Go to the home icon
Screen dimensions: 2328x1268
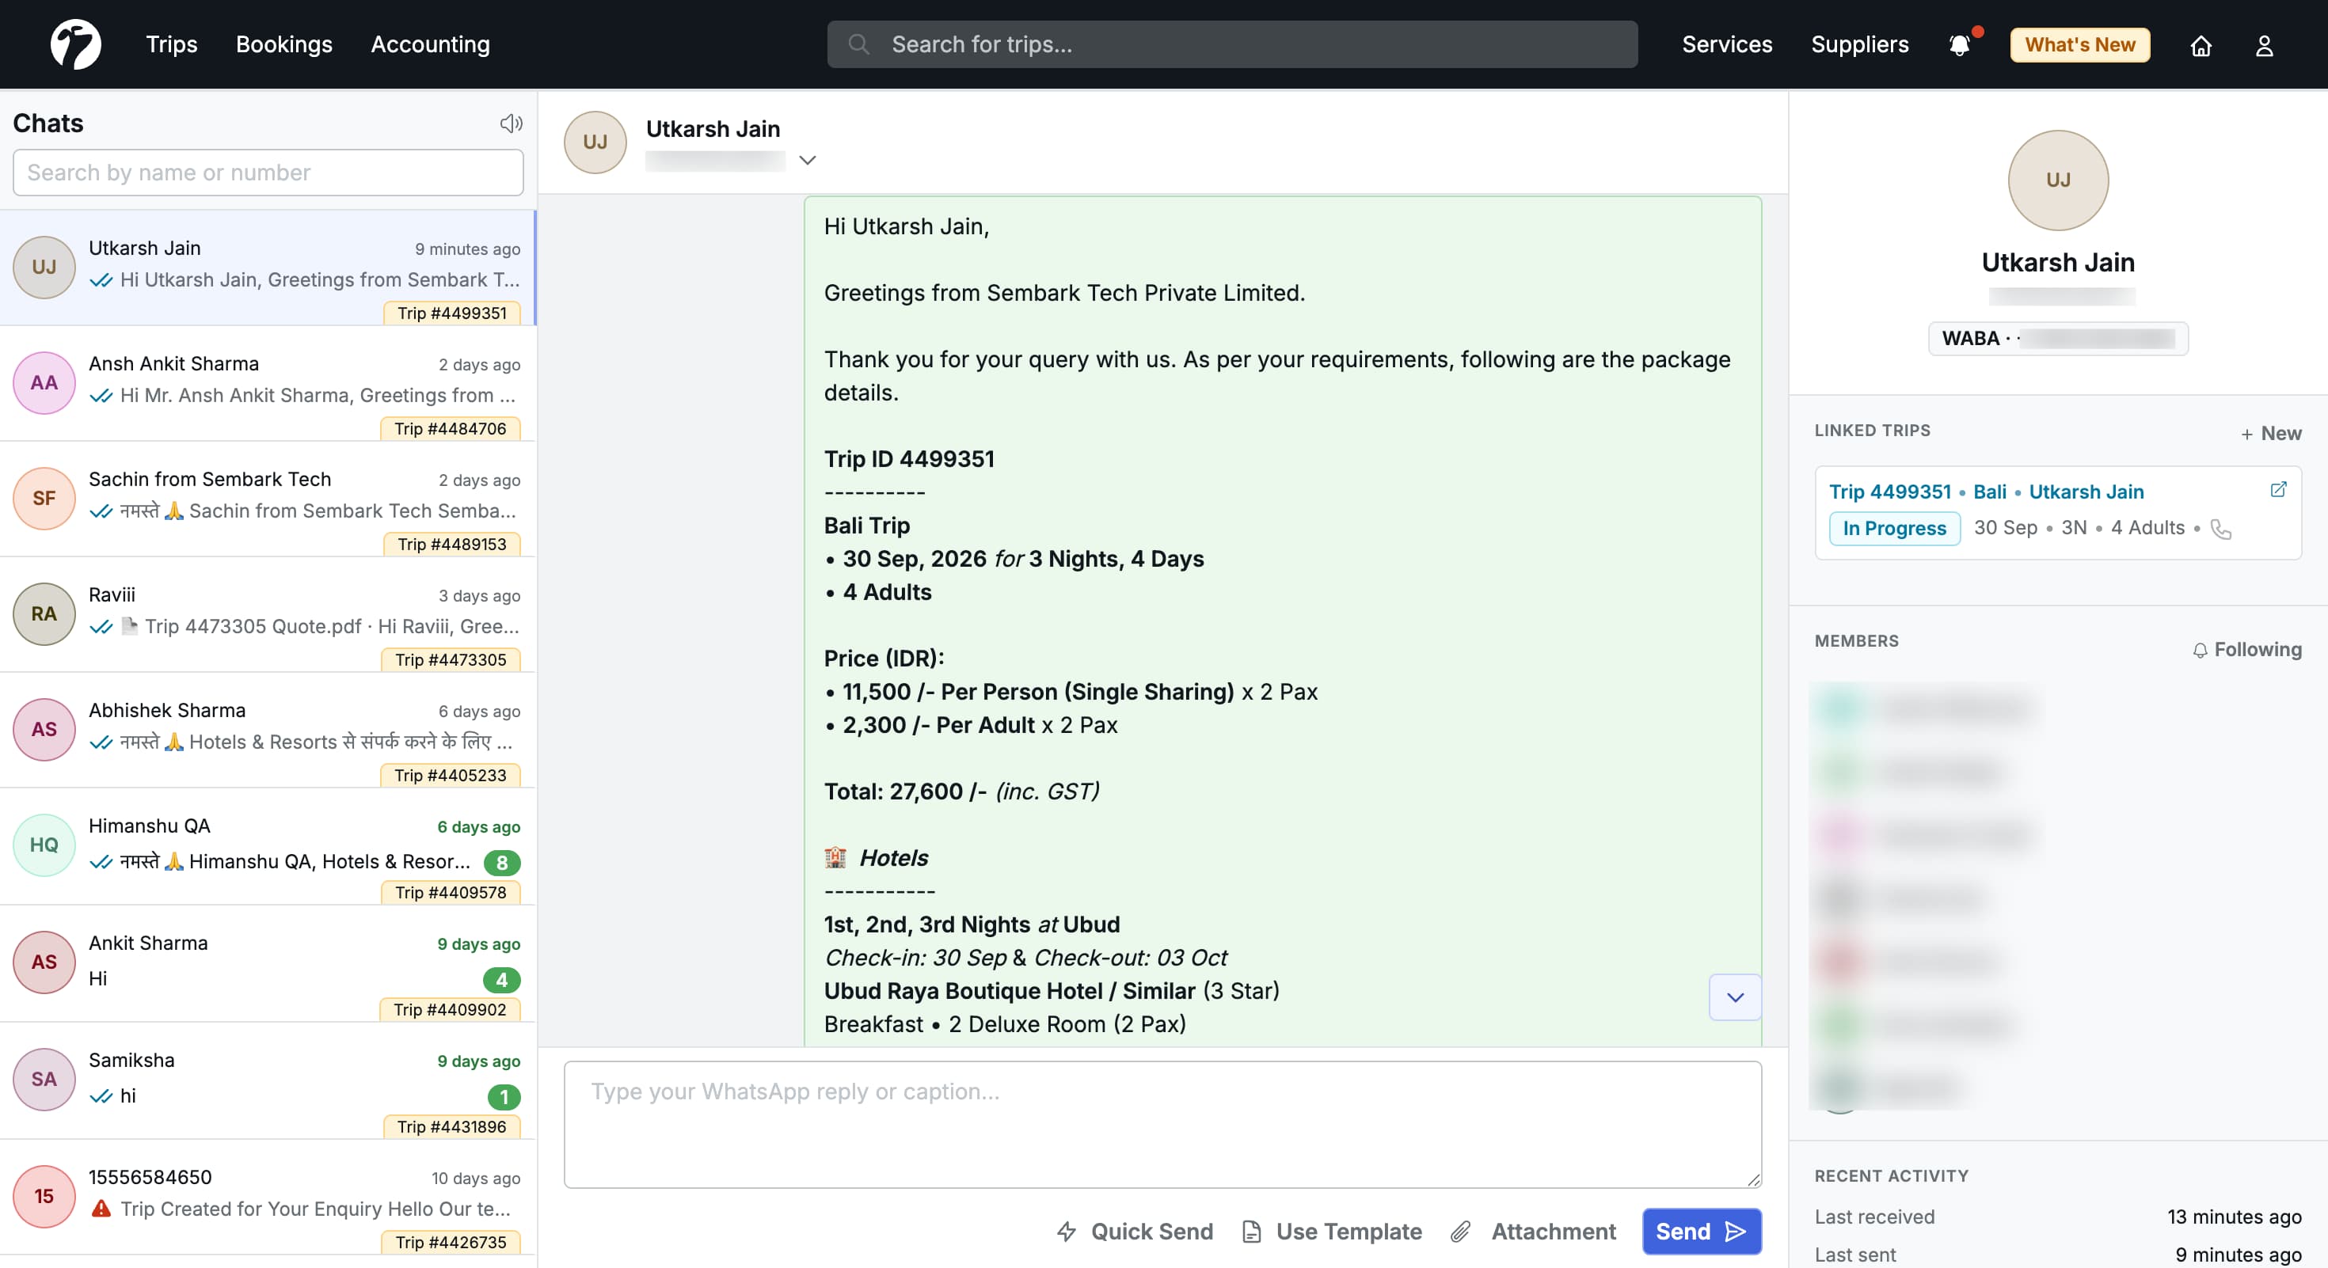pos(2201,45)
